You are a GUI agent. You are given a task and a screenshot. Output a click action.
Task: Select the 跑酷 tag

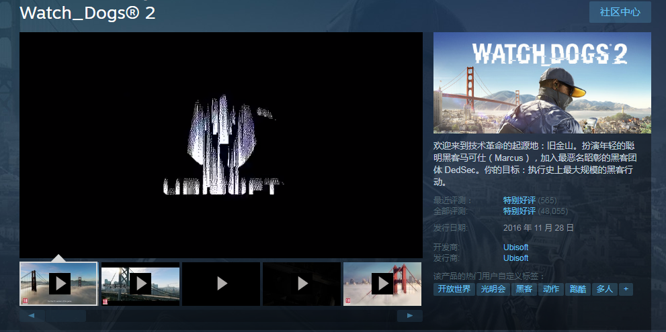point(578,290)
